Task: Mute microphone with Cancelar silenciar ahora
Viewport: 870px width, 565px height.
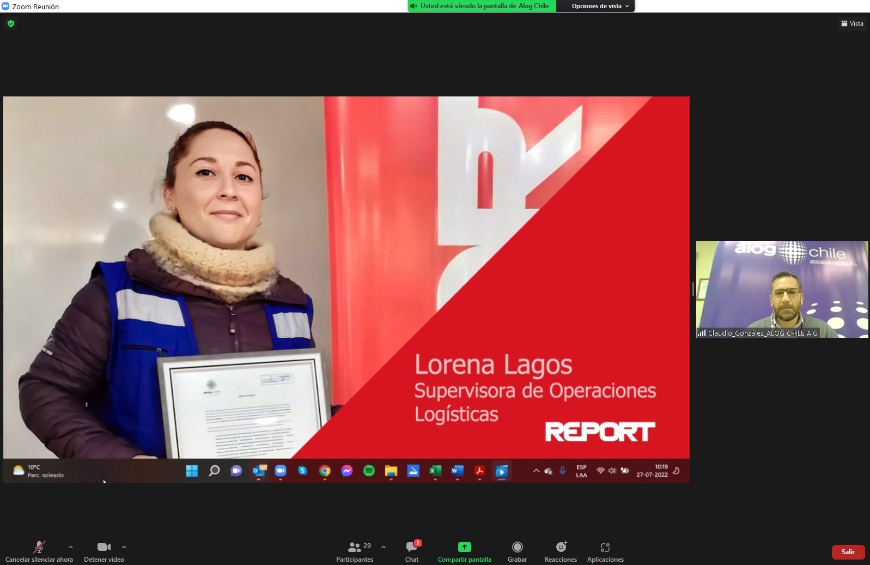Action: tap(39, 551)
